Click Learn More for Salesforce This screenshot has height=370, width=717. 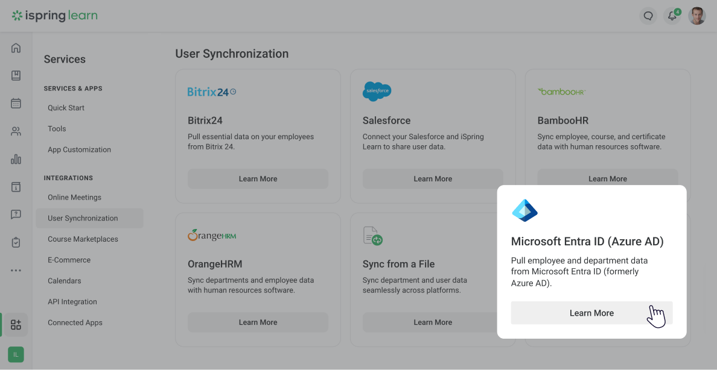433,179
